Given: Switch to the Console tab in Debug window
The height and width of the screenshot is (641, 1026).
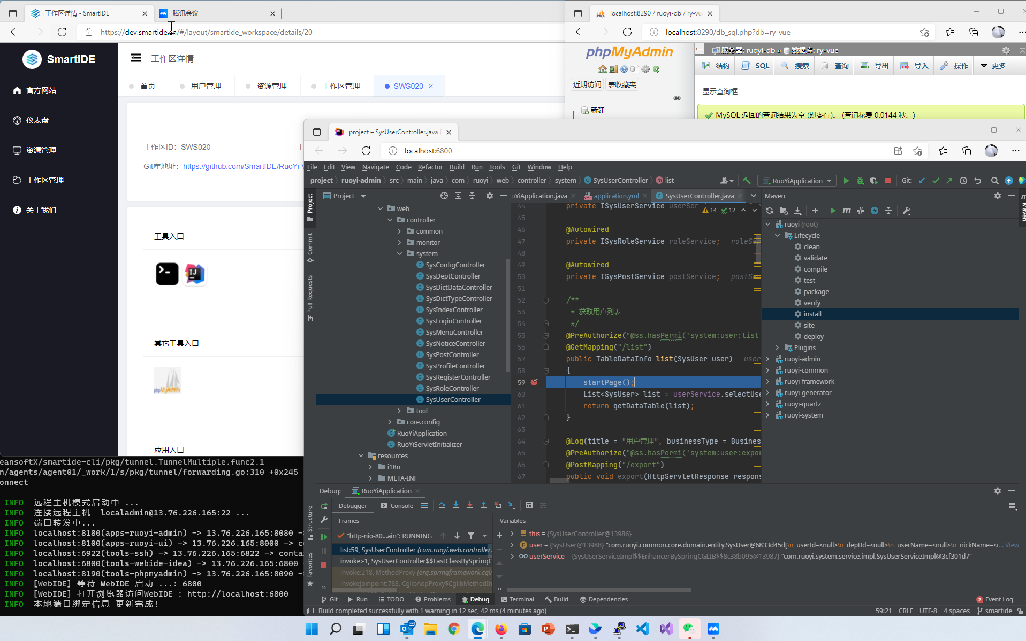Looking at the screenshot, I should coord(400,505).
